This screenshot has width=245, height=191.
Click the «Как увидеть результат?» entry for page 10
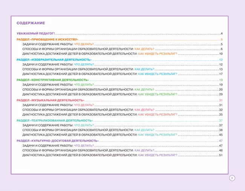(158, 54)
